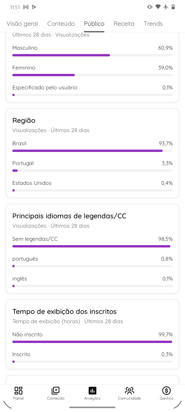
Task: Switch to the Visão geral tab
Action: tap(22, 24)
